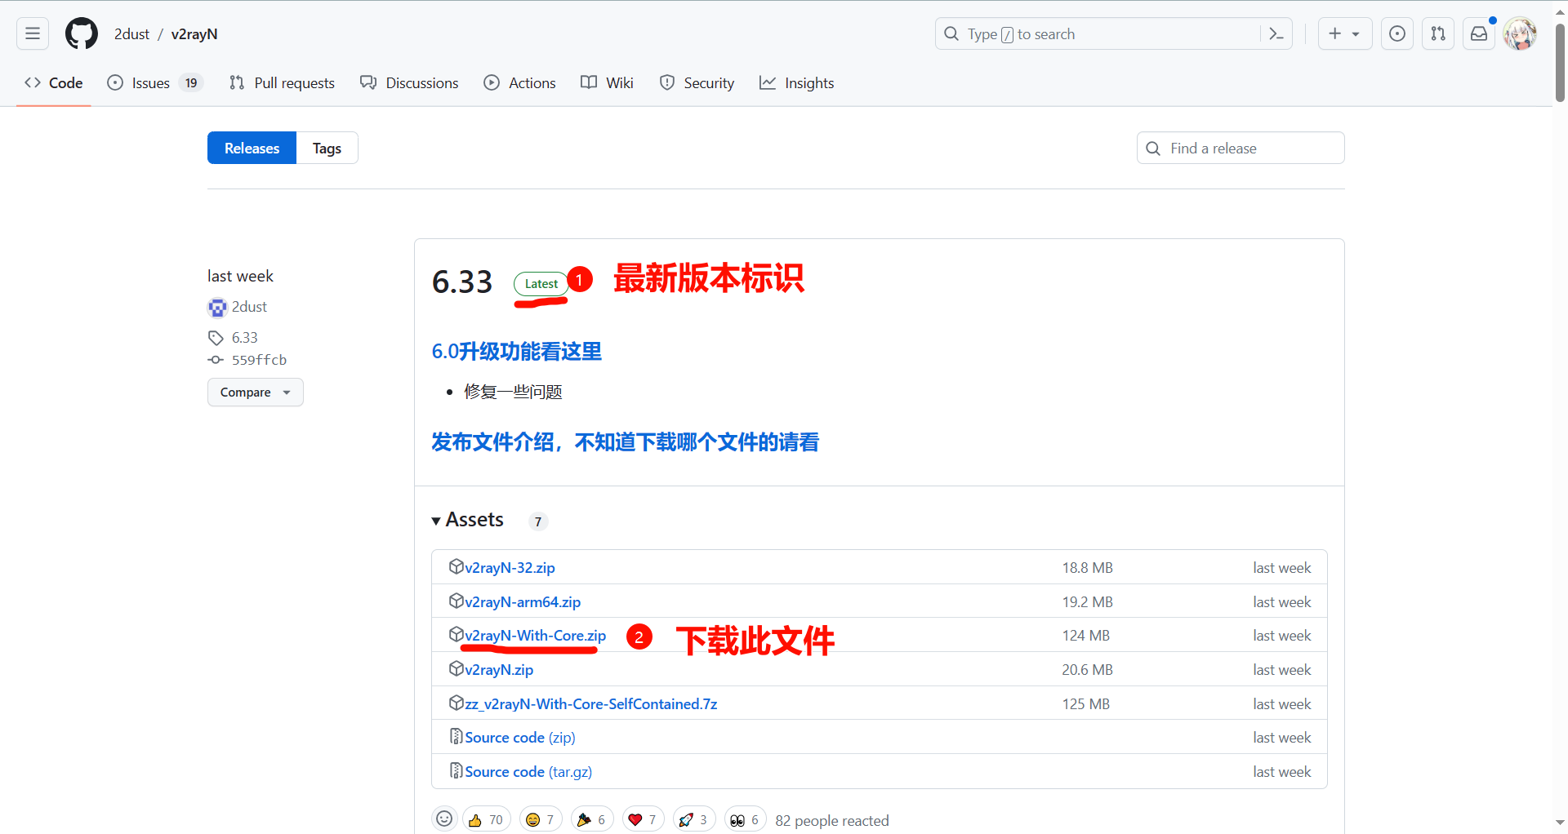Open notifications inbox
Viewport: 1568px width, 834px height.
(1479, 33)
